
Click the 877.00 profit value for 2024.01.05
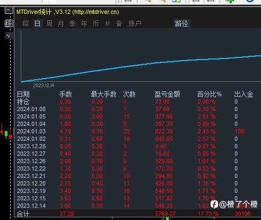[164, 116]
